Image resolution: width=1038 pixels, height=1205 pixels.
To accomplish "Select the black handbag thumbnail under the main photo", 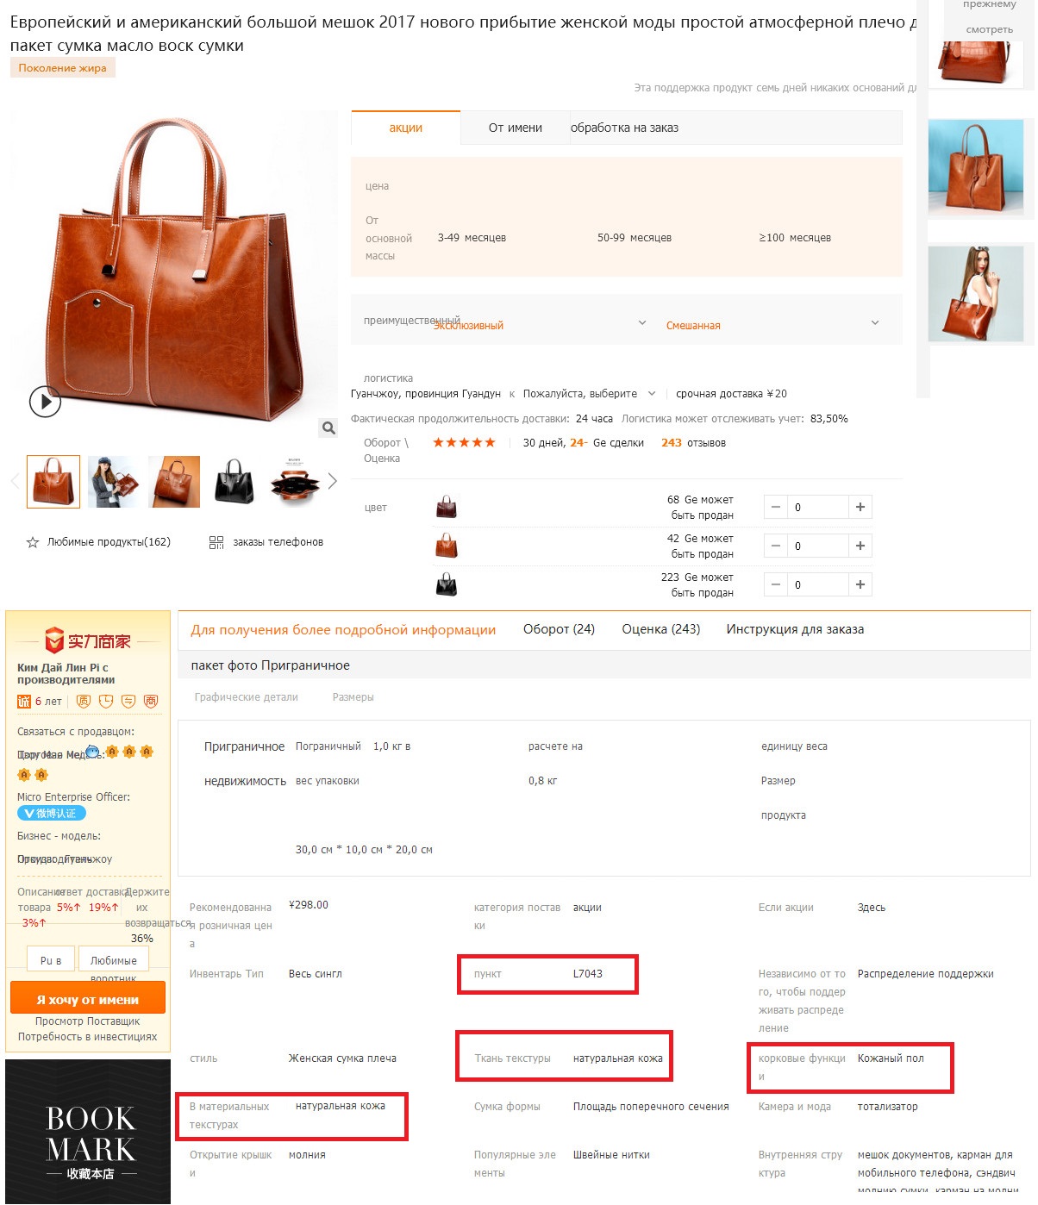I will 234,481.
